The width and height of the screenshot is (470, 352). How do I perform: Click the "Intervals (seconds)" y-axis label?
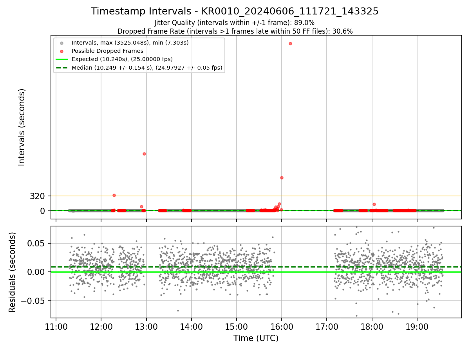(x=22, y=127)
